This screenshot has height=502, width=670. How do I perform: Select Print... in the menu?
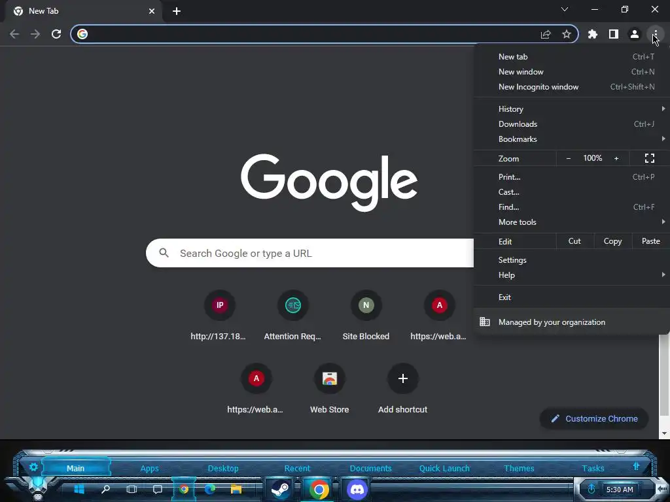point(572,176)
